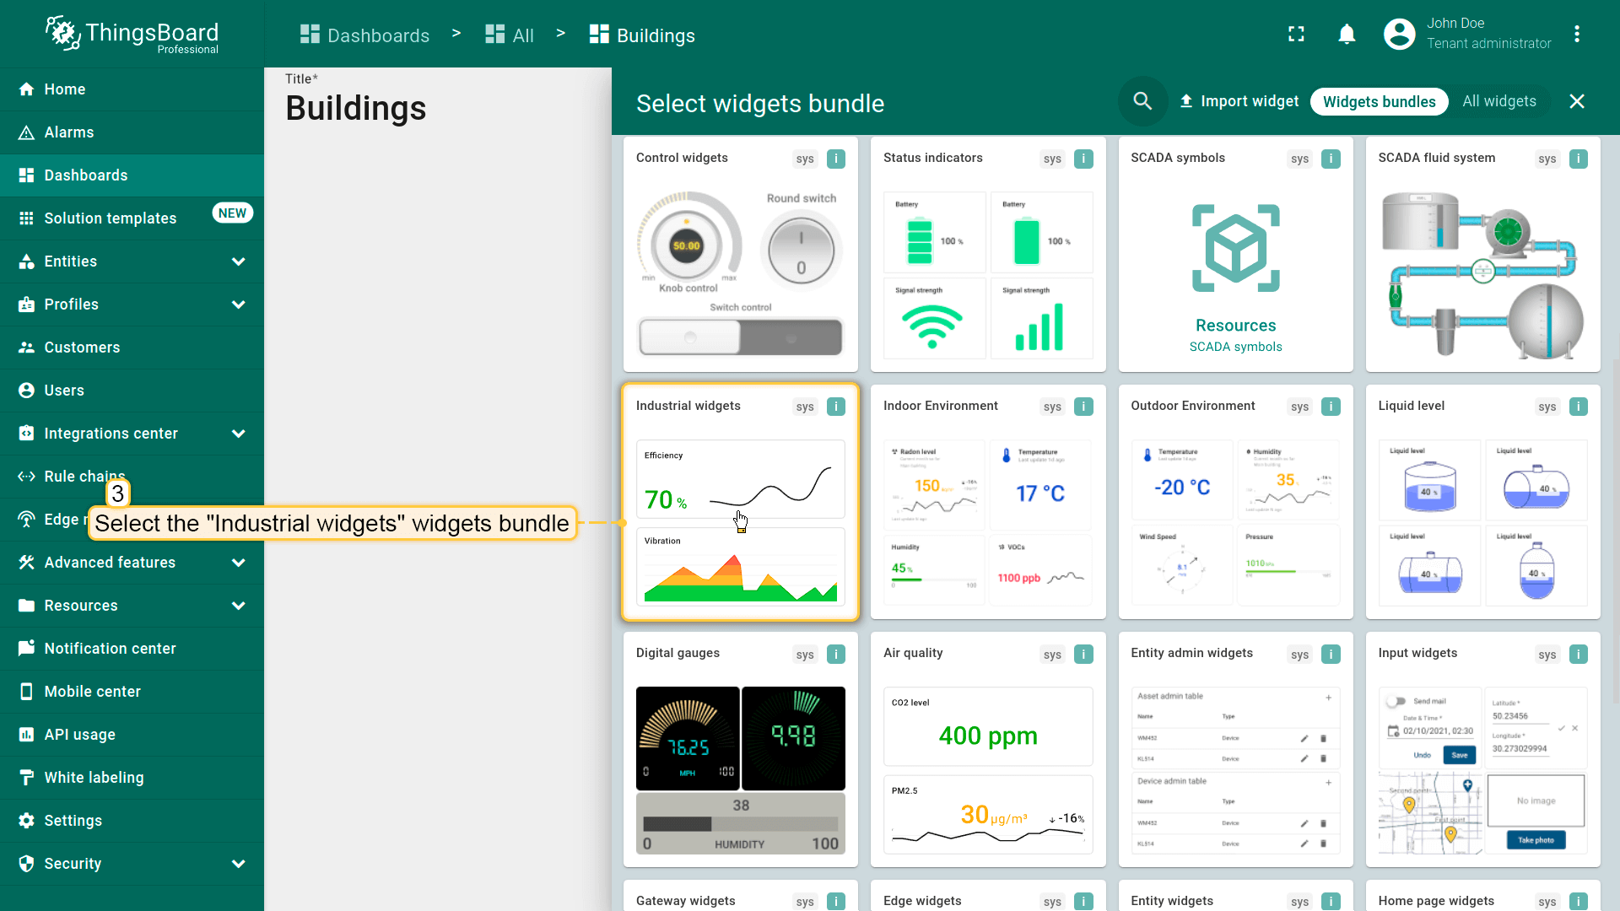Open the Alarms menu item
This screenshot has width=1620, height=911.
click(x=69, y=132)
